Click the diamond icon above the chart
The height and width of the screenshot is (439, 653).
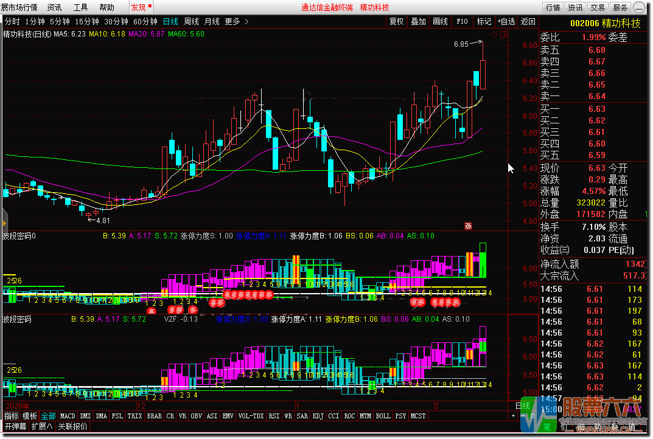493,35
